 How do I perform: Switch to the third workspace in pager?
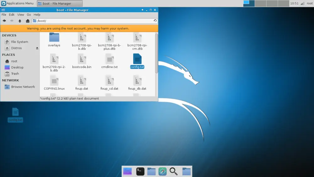[272, 3]
